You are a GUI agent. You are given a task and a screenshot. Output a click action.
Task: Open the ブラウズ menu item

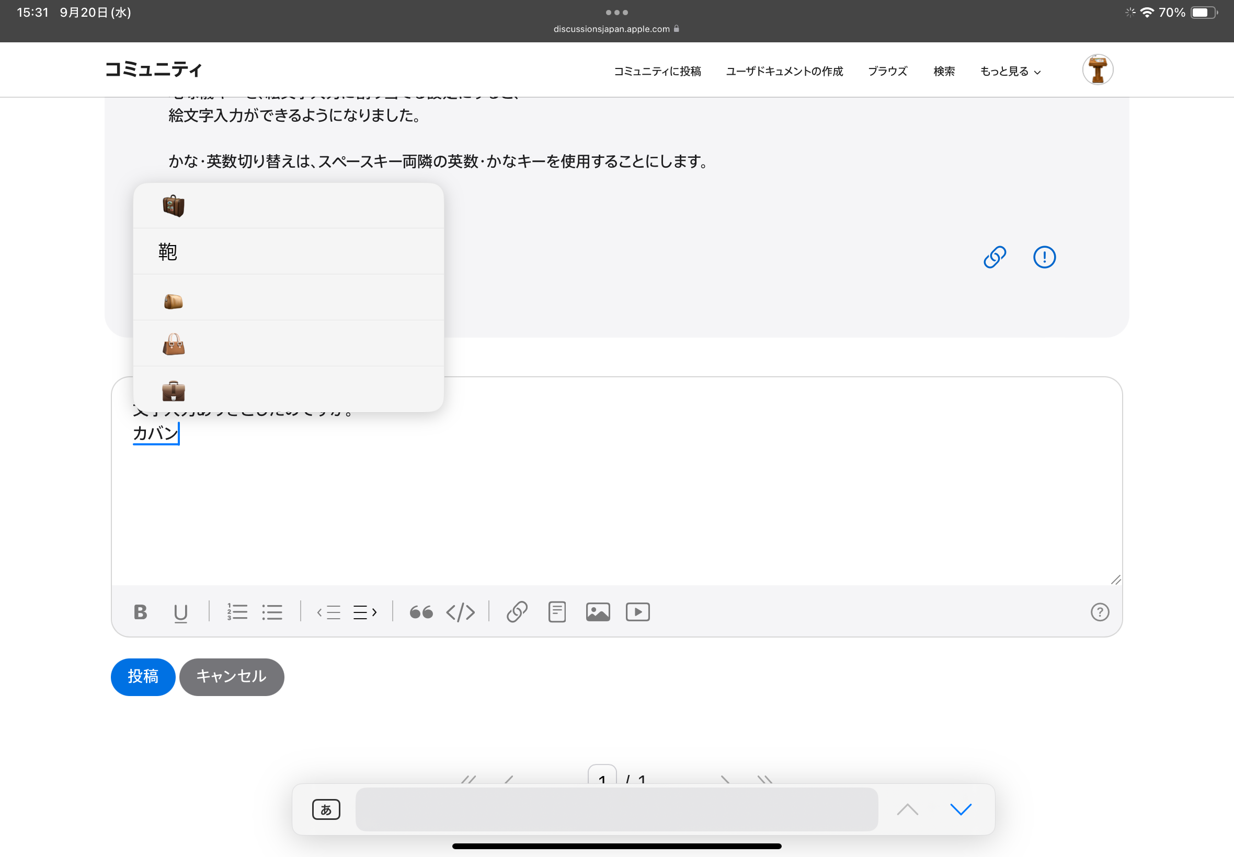887,72
